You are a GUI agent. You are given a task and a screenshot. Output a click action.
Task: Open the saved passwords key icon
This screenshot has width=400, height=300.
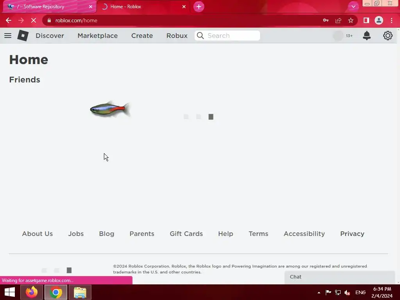pyautogui.click(x=326, y=20)
